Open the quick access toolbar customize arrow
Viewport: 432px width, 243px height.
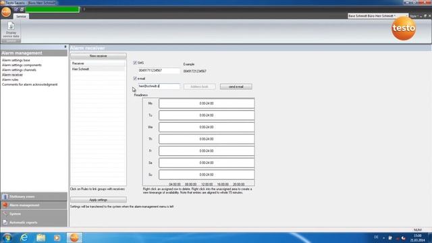[84, 9]
